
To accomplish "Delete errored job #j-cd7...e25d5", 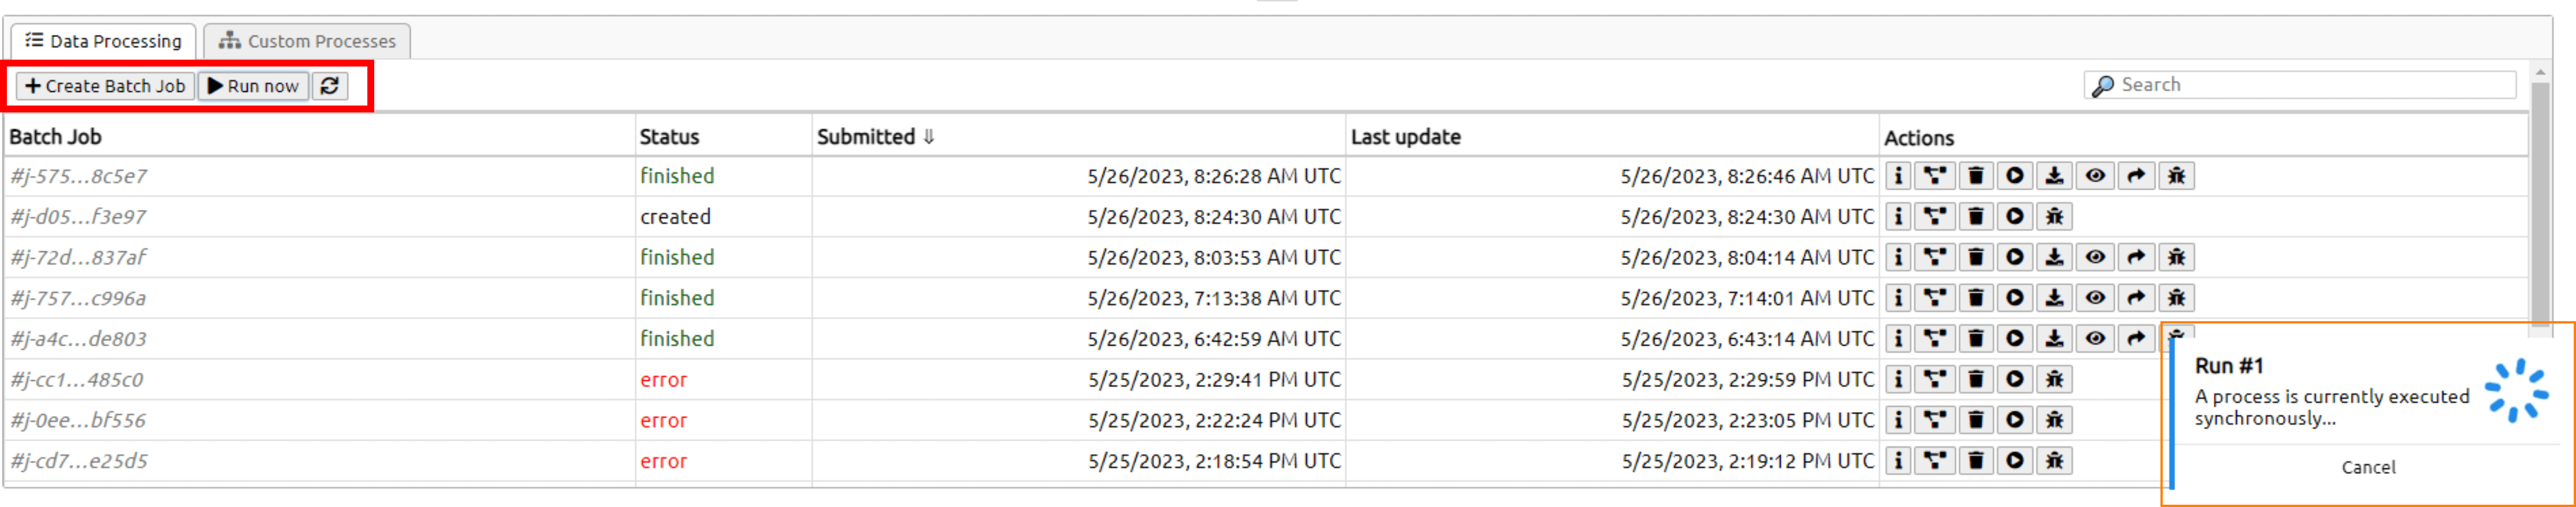I will (1975, 461).
